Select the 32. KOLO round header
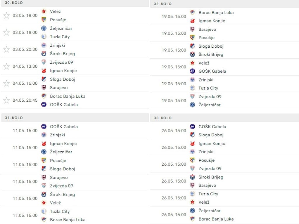 [224, 4]
